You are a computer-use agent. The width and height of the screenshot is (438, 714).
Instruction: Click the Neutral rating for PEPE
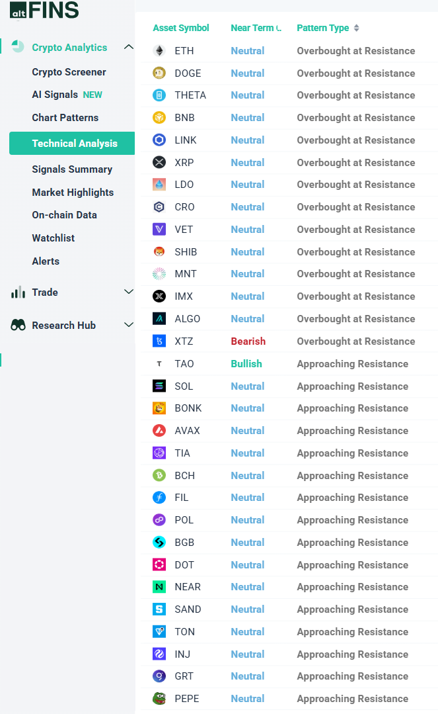[x=248, y=699]
